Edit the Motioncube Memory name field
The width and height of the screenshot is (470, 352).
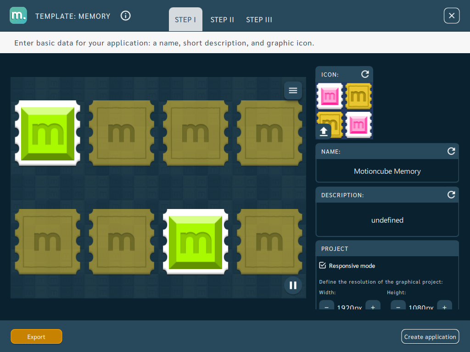387,171
